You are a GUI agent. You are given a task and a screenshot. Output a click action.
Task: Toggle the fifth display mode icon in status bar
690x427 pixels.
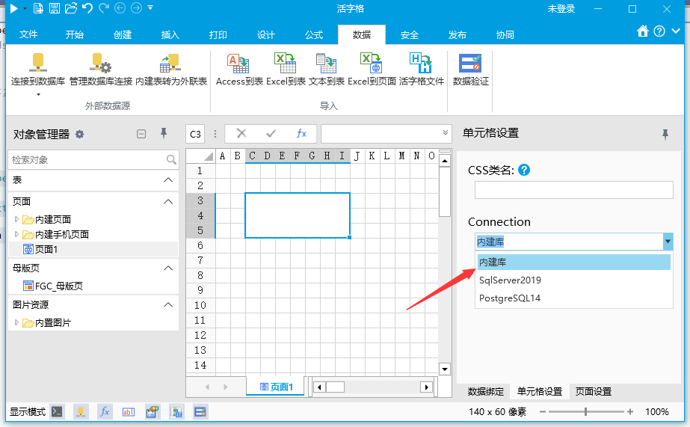[153, 411]
